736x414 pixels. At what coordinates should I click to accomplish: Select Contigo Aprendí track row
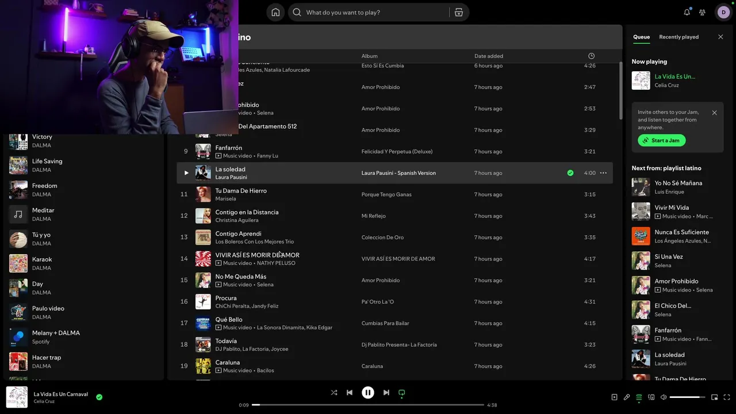click(x=394, y=237)
